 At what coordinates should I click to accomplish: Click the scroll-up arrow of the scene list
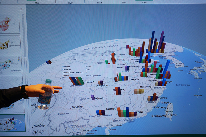pyautogui.click(x=23, y=15)
